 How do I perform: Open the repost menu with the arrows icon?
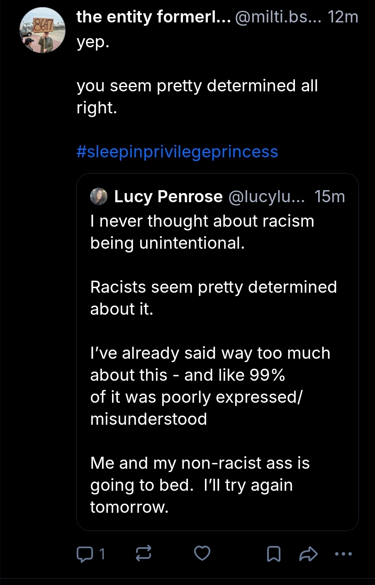coord(144,553)
